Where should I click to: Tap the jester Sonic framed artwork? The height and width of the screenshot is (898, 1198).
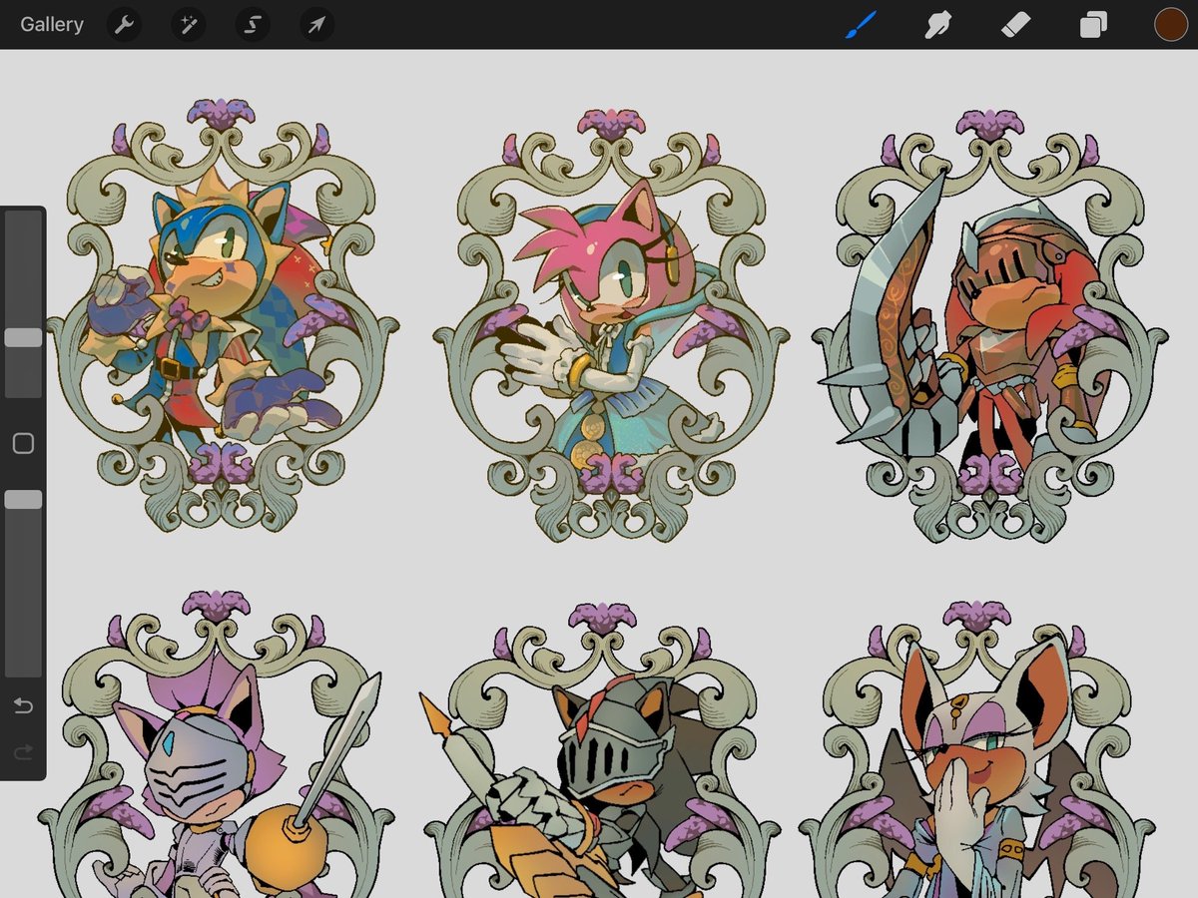click(222, 314)
